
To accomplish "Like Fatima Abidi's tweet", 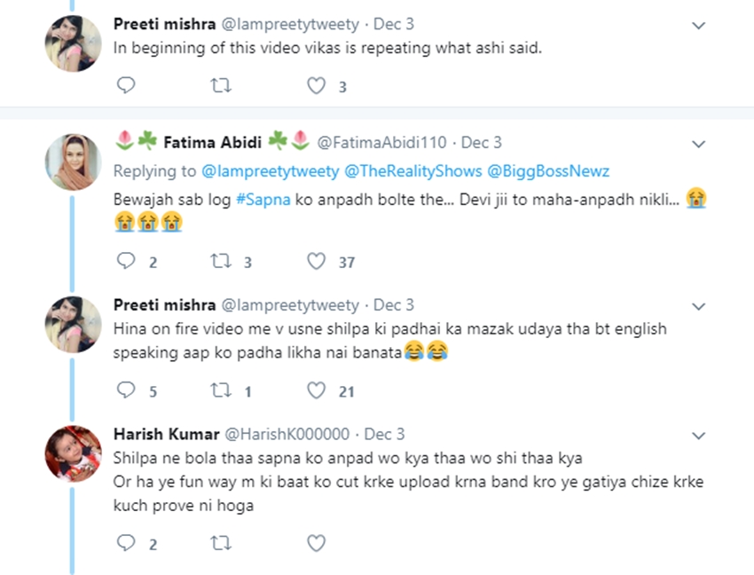I will coord(317,261).
